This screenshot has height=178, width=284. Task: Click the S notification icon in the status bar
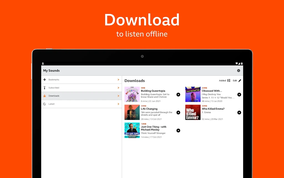click(x=43, y=64)
